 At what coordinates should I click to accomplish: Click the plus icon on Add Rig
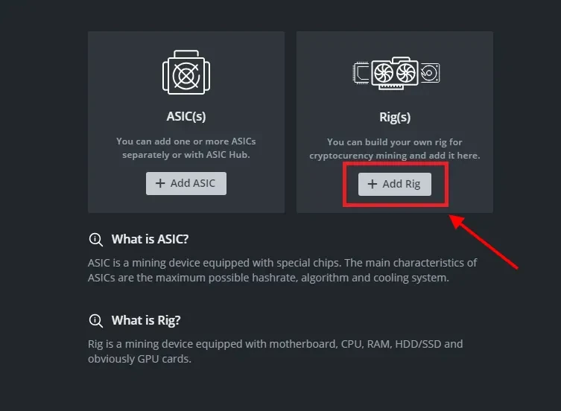(x=373, y=184)
